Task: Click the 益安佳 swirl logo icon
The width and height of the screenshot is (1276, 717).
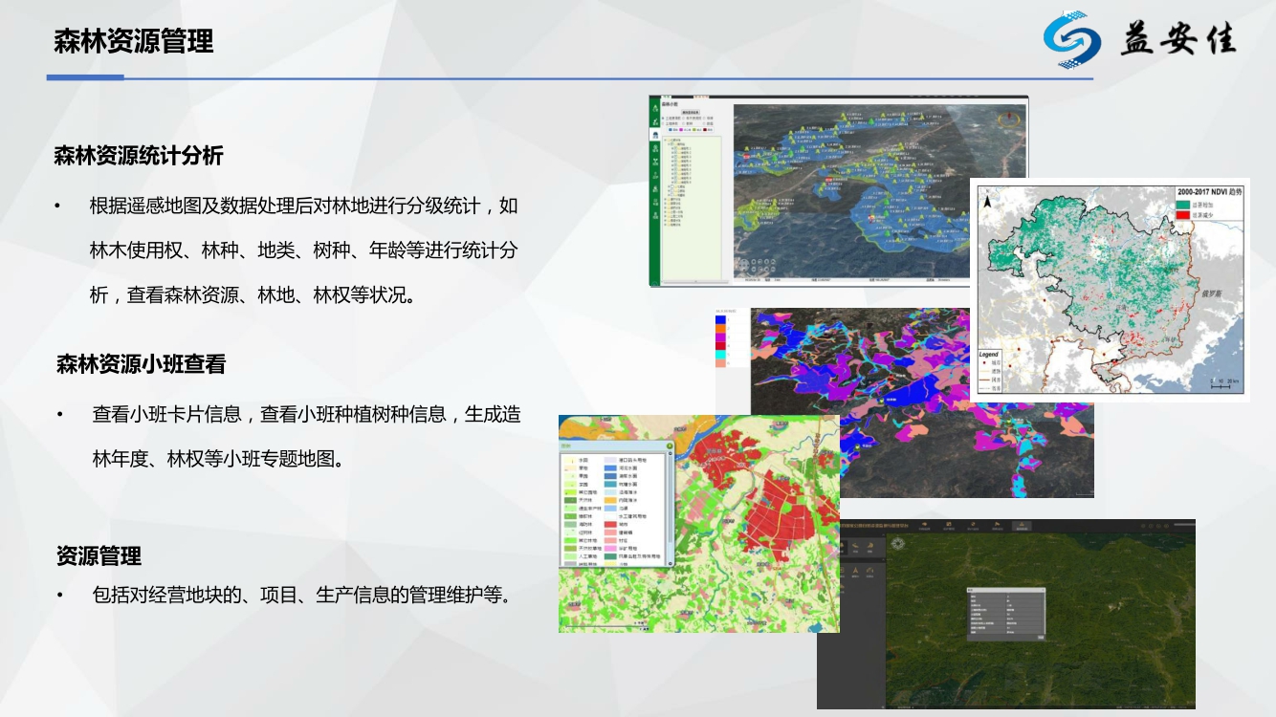Action: click(1072, 39)
